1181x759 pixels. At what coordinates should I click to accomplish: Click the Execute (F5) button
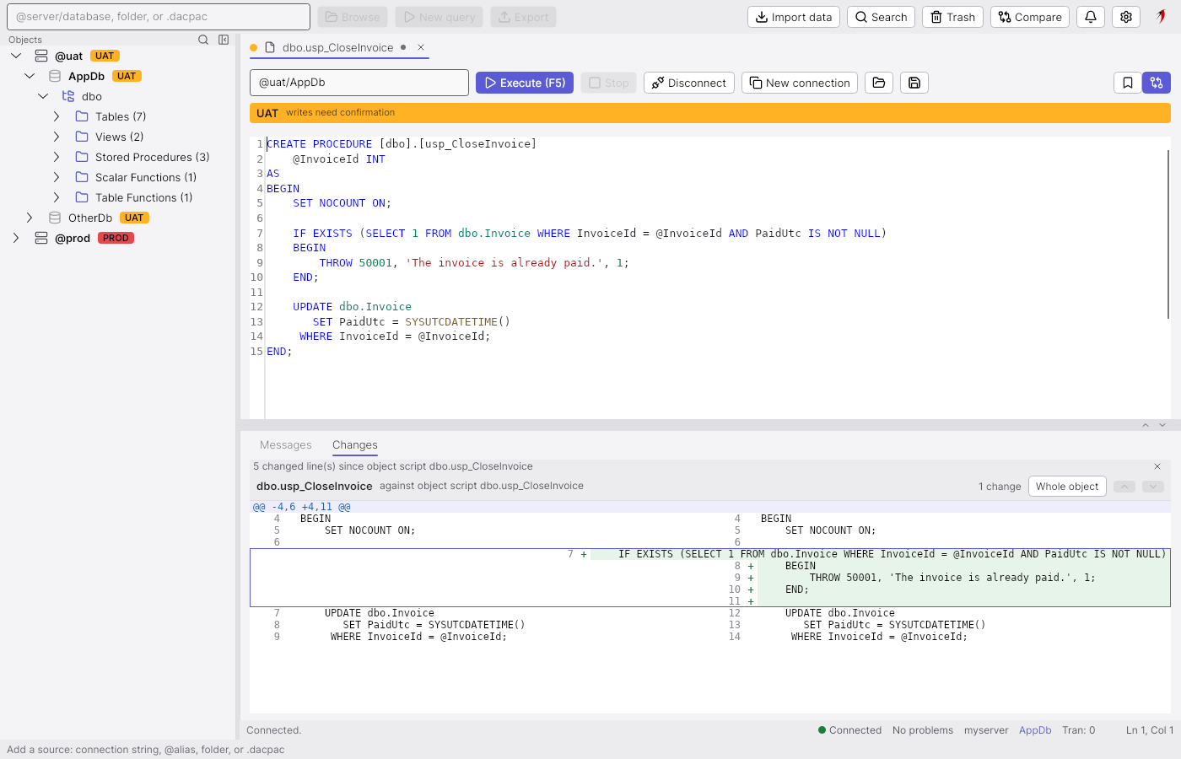pos(525,83)
